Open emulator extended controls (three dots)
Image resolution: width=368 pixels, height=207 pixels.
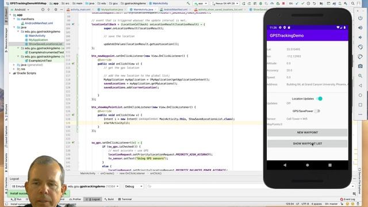point(361,114)
